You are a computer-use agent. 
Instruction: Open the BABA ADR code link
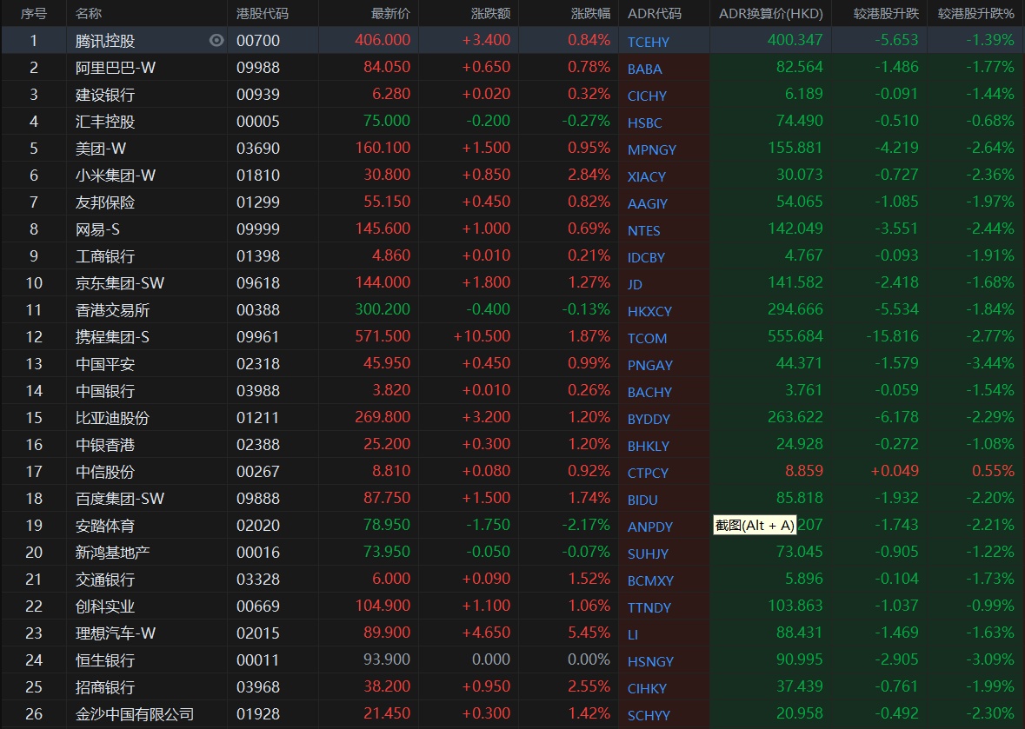pyautogui.click(x=644, y=69)
